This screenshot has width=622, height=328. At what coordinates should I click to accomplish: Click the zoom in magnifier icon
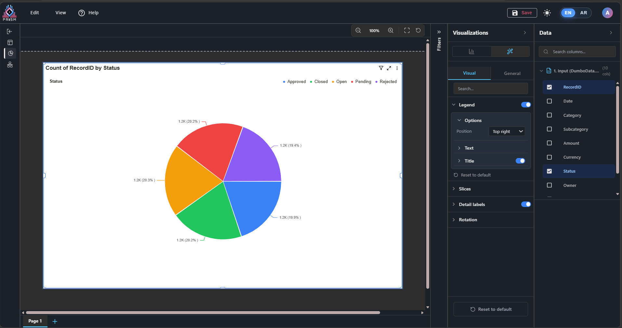coord(390,30)
